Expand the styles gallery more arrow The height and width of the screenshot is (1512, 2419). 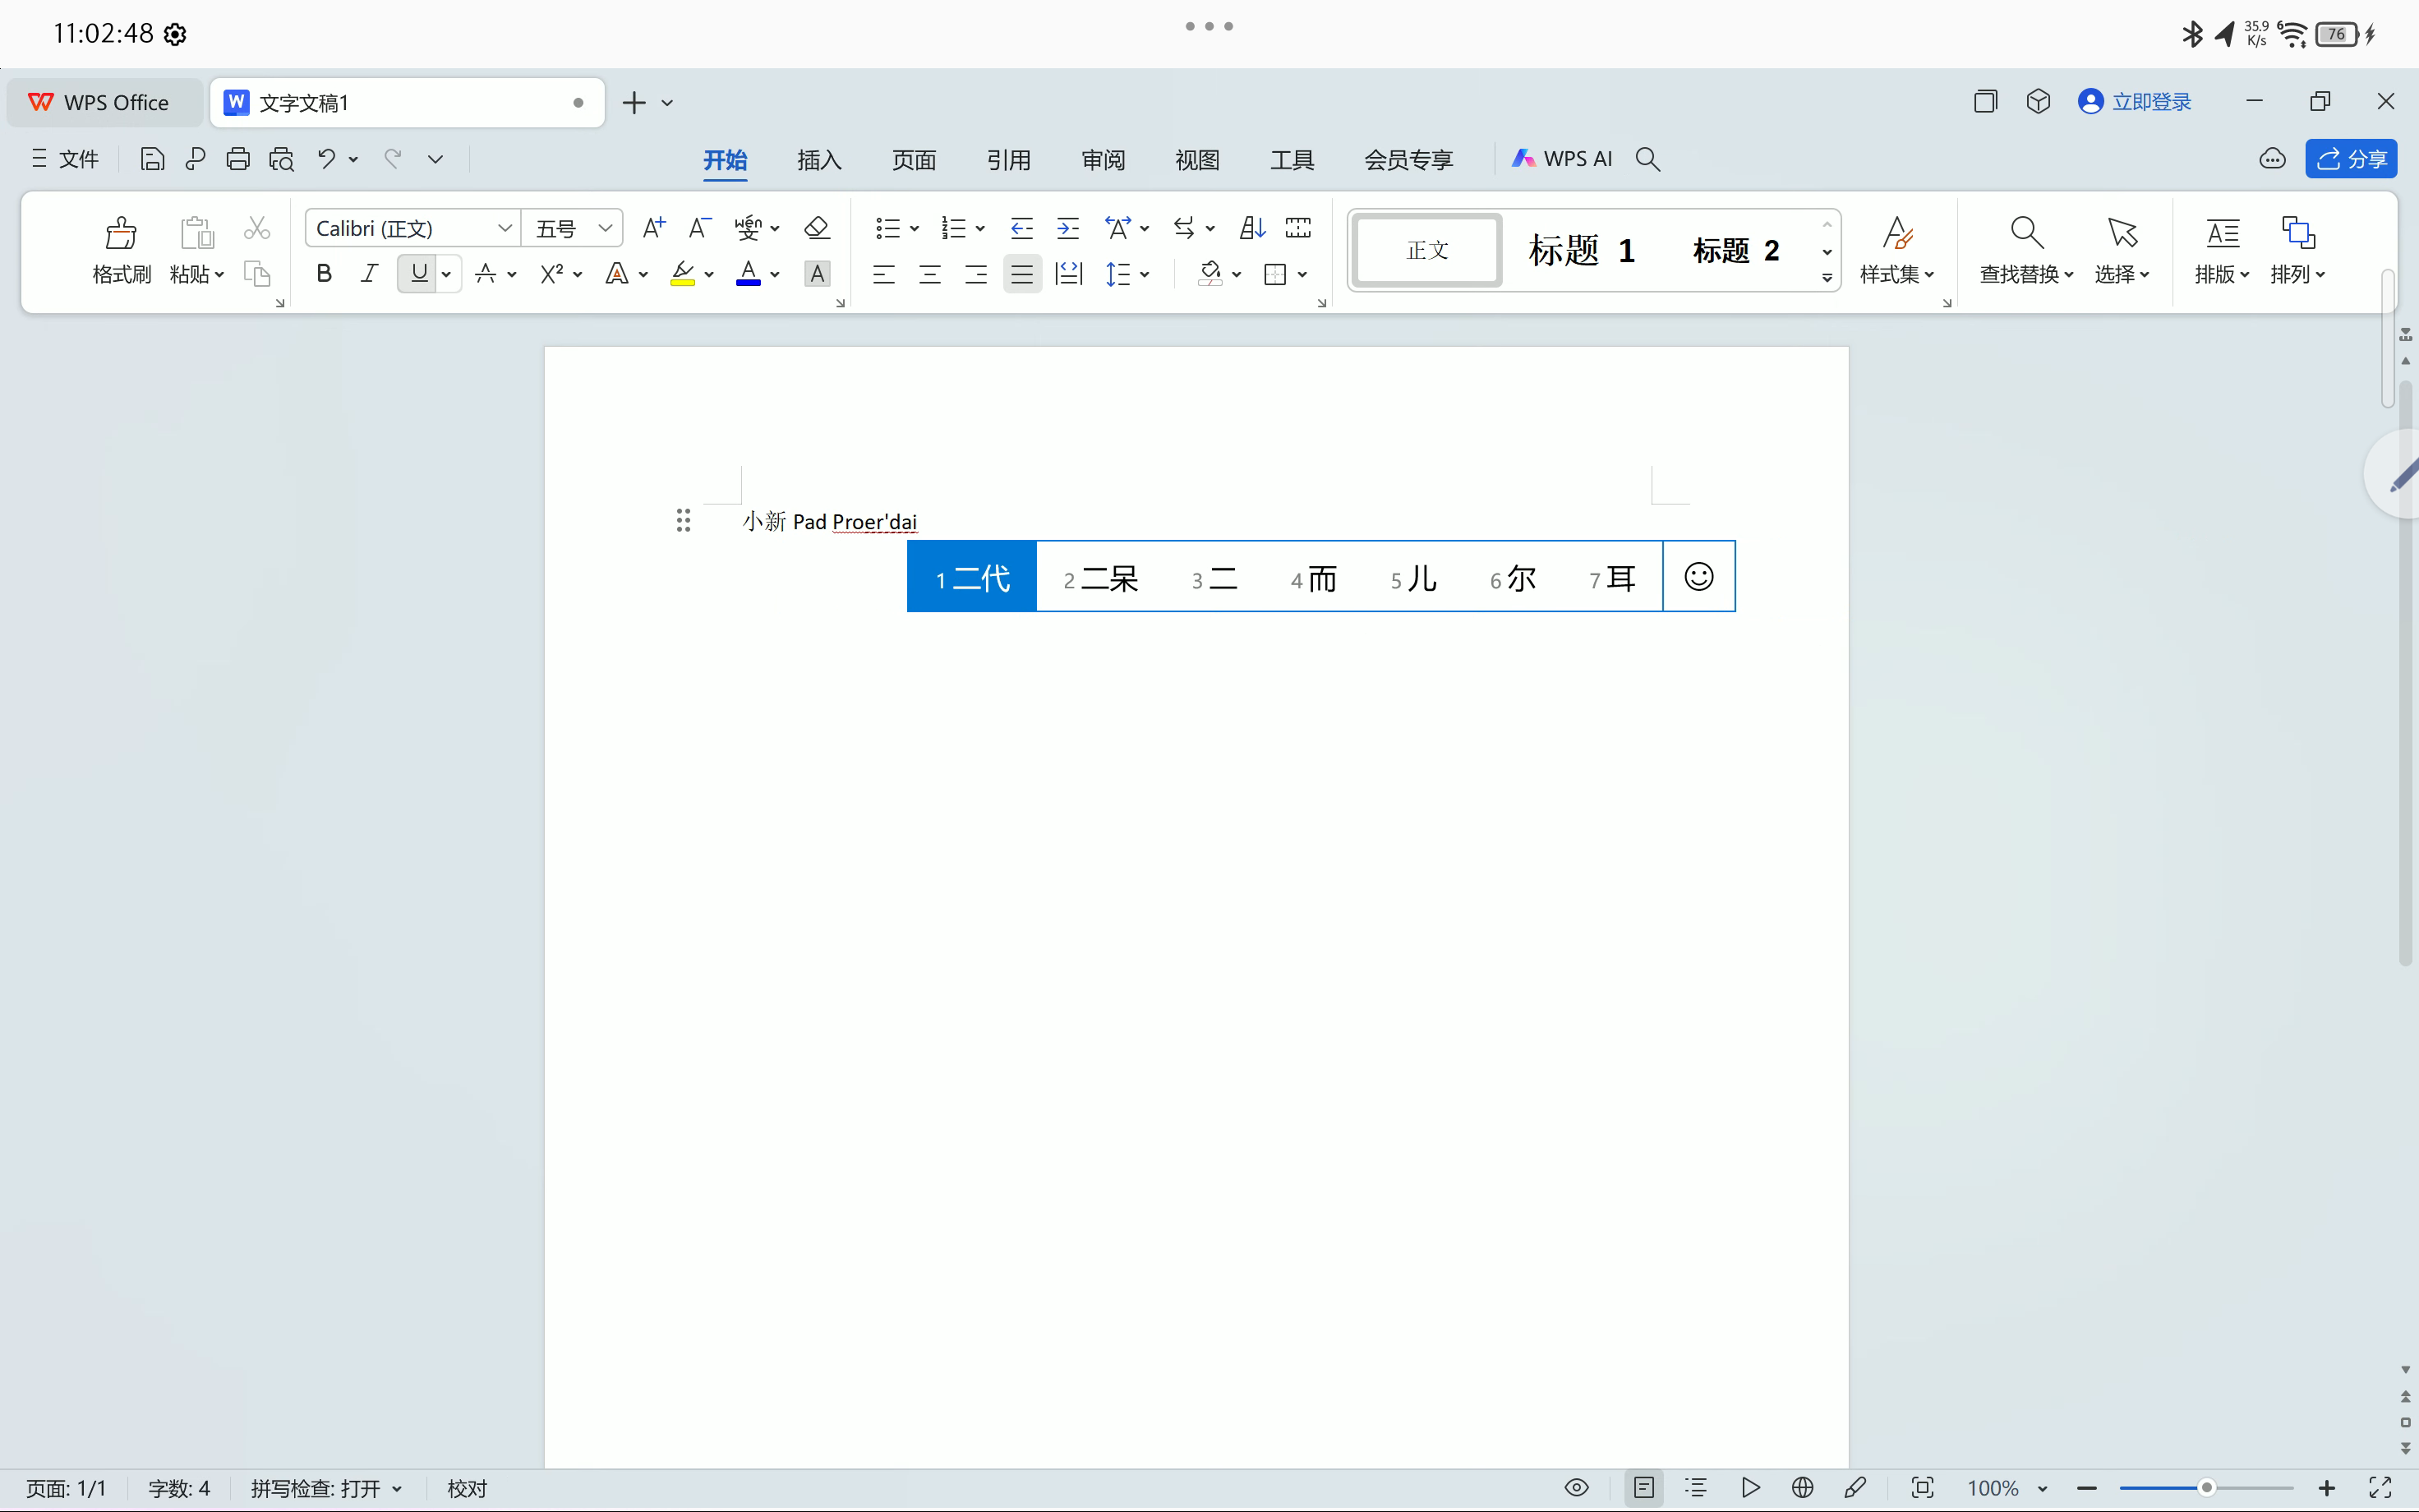click(1827, 278)
